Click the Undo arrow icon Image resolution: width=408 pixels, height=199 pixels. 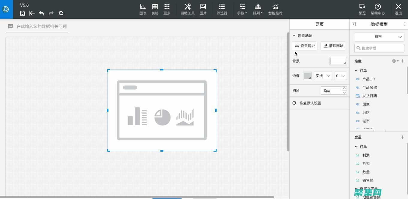click(x=41, y=13)
